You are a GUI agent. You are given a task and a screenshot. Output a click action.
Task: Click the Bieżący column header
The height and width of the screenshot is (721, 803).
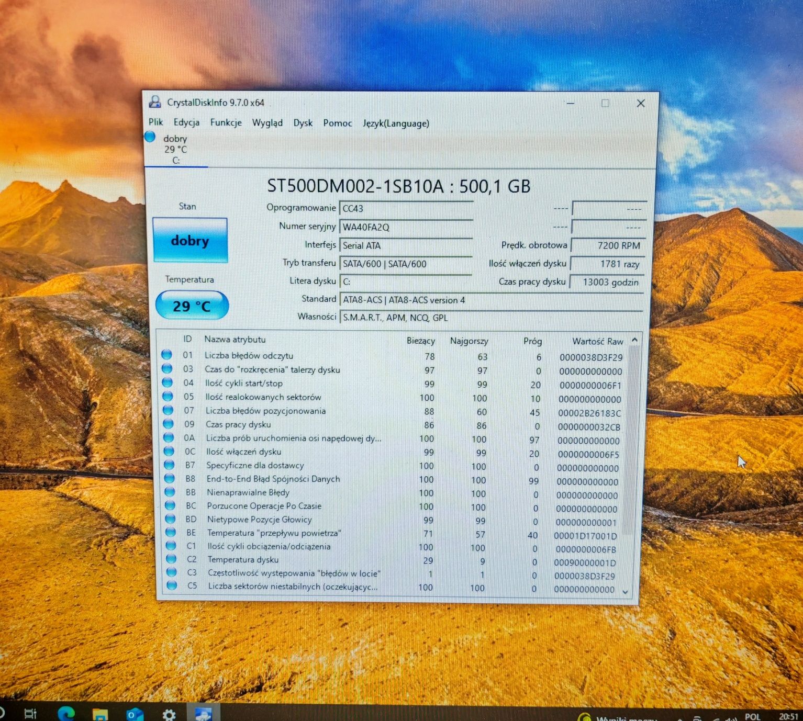point(421,341)
